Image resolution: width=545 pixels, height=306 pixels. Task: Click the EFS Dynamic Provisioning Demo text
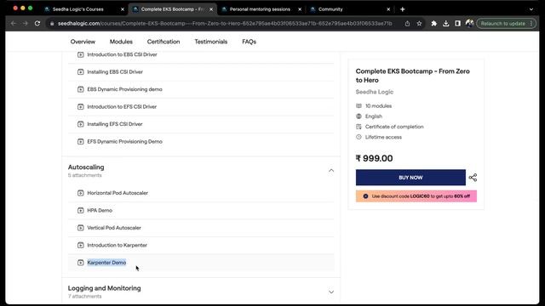coord(125,142)
